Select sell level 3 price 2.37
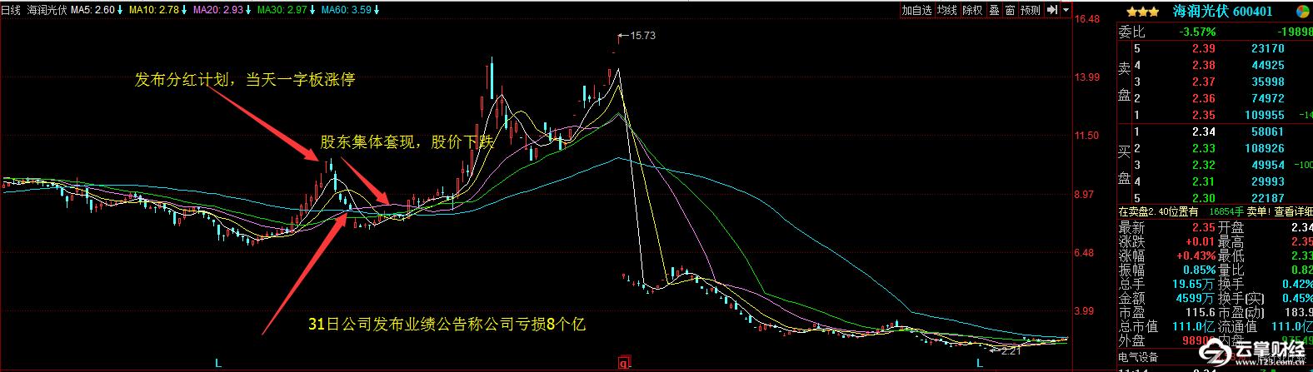Image resolution: width=1313 pixels, height=372 pixels. click(1203, 82)
